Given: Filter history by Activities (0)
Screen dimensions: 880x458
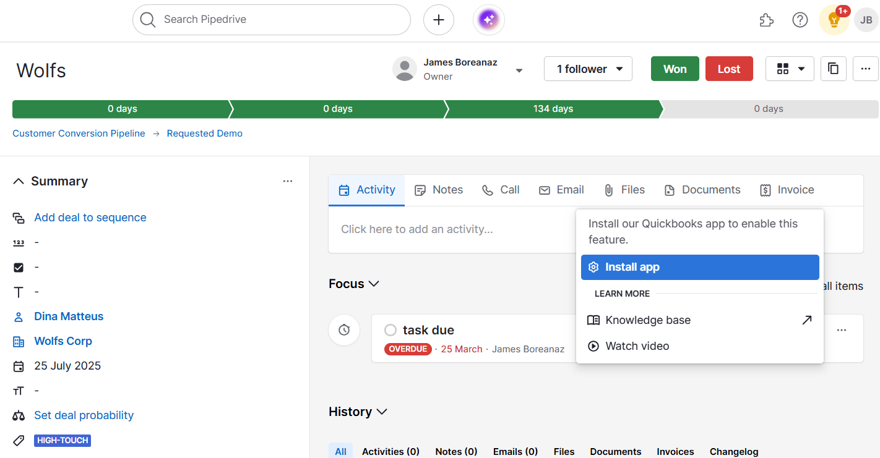Looking at the screenshot, I should (x=390, y=451).
